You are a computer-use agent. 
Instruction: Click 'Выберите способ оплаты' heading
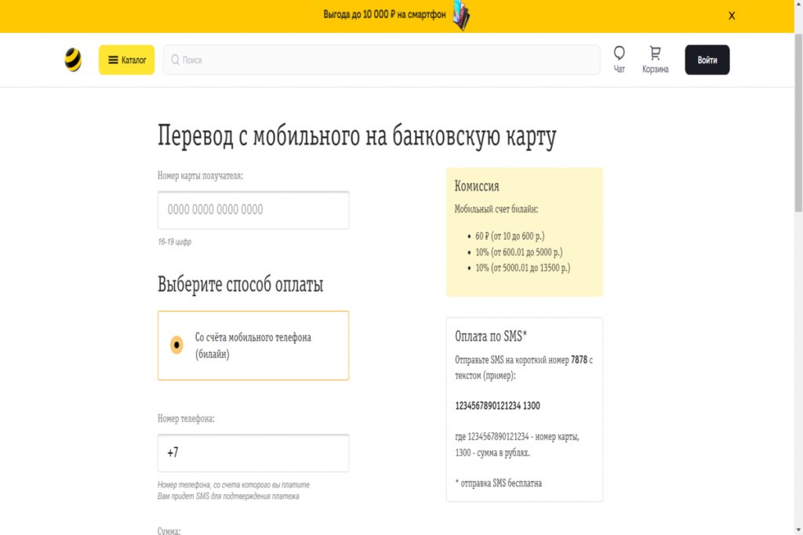click(x=240, y=284)
